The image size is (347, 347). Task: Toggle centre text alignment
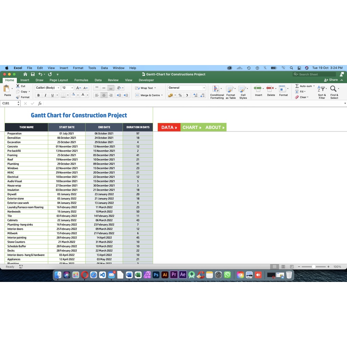point(104,95)
